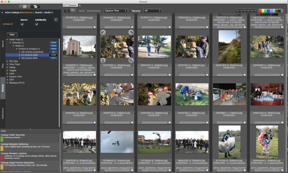Click the Clear button
Screen dimensions: 288x173
click(x=12, y=34)
